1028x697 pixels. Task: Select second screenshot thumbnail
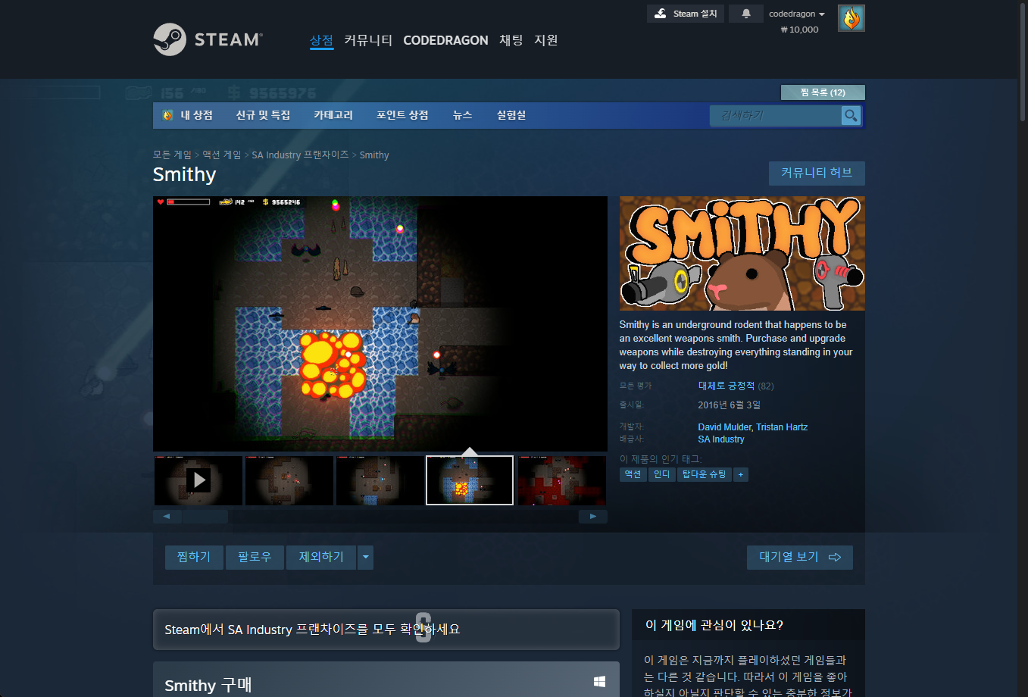[289, 480]
